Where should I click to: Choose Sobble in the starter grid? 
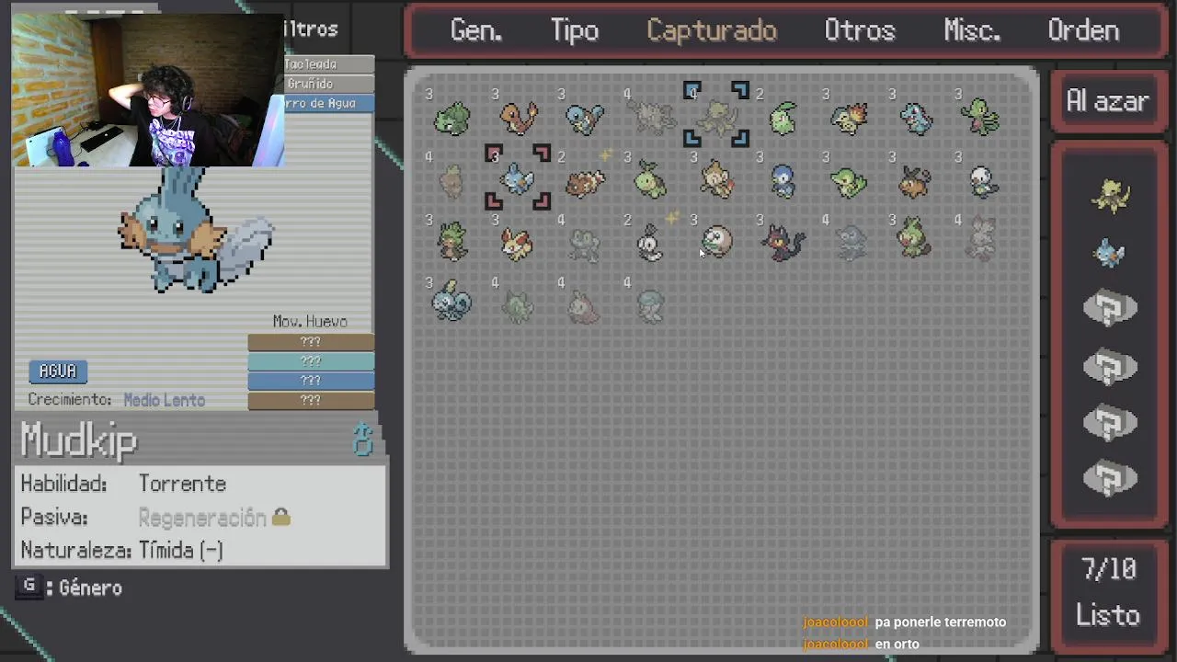(x=451, y=301)
